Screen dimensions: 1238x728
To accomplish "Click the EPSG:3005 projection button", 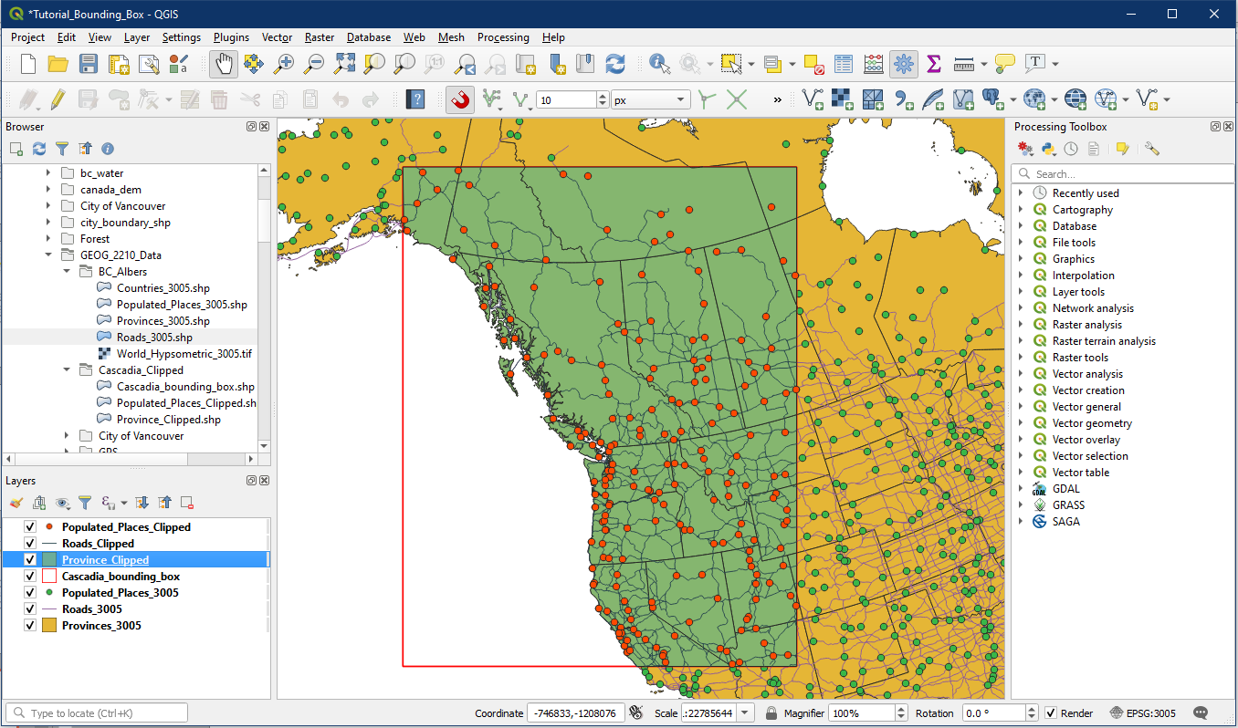I will tap(1143, 713).
